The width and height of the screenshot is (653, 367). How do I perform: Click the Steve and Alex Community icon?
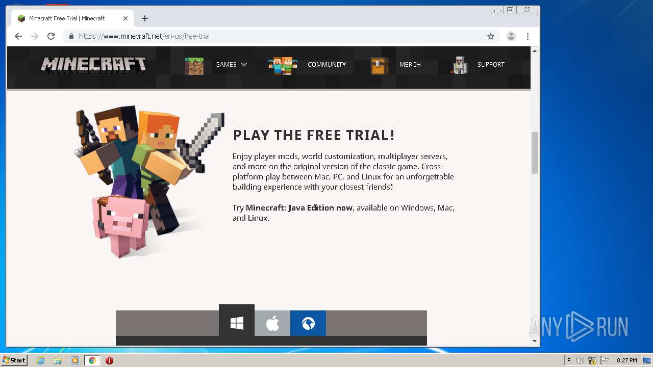[282, 66]
